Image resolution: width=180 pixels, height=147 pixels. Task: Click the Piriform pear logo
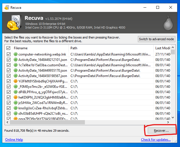click(168, 23)
